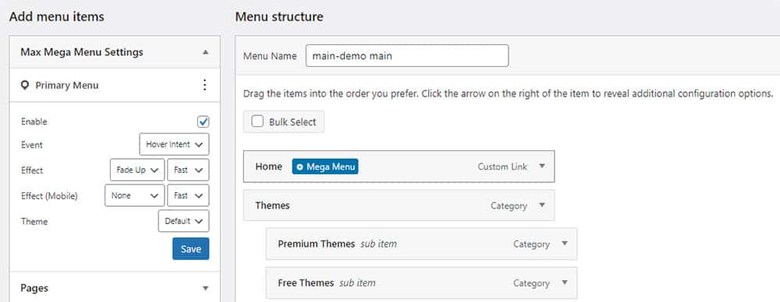Tick the Bulk Select checkbox
The width and height of the screenshot is (780, 302).
coord(257,121)
